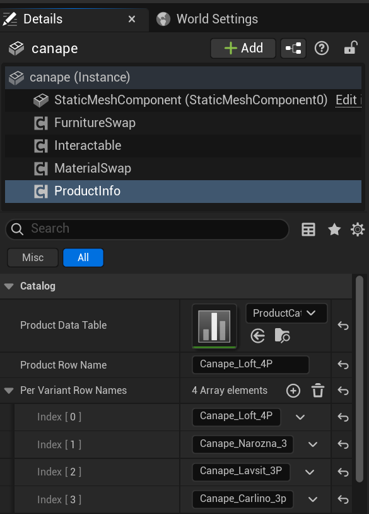This screenshot has width=369, height=514.
Task: Open Index 1 element options chevron
Action: click(313, 444)
